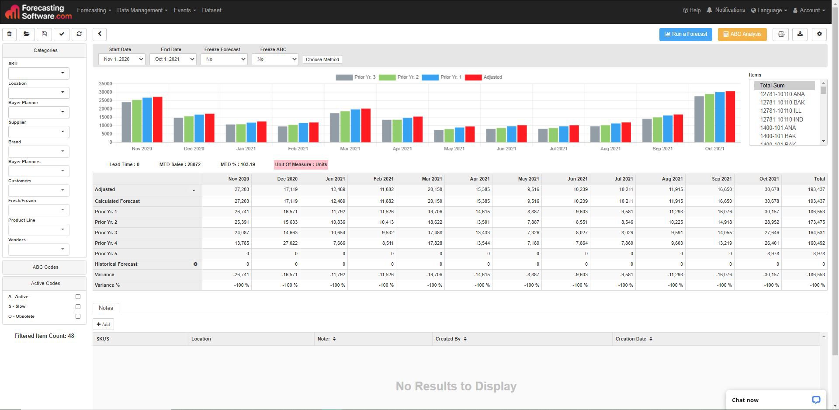The image size is (839, 410).
Task: Click the Unit Of Measure : Units badge
Action: point(301,165)
